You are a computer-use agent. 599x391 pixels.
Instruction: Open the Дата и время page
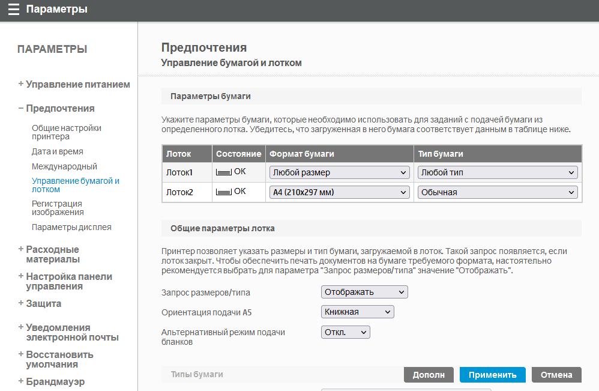[58, 152]
